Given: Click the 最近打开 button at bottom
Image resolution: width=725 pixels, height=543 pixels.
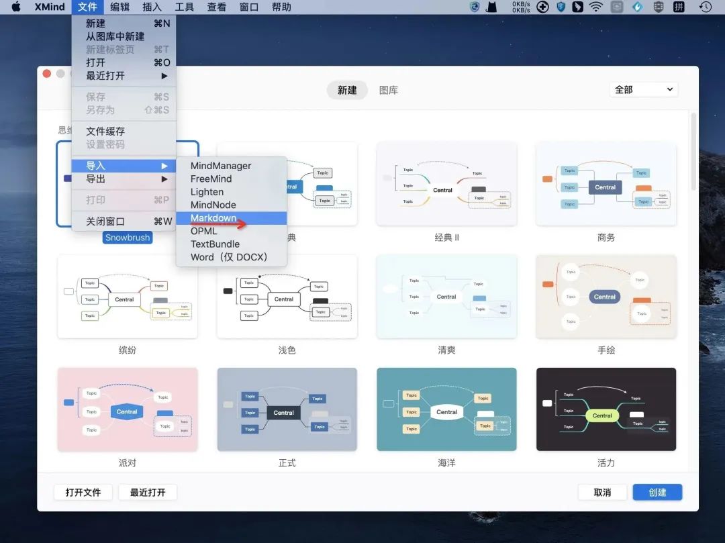Looking at the screenshot, I should [x=148, y=492].
